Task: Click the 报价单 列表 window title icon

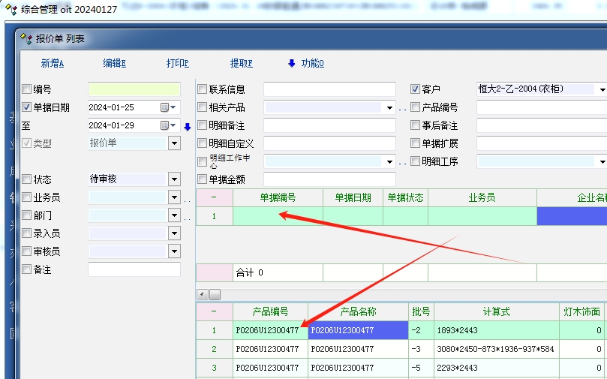Action: tap(26, 38)
